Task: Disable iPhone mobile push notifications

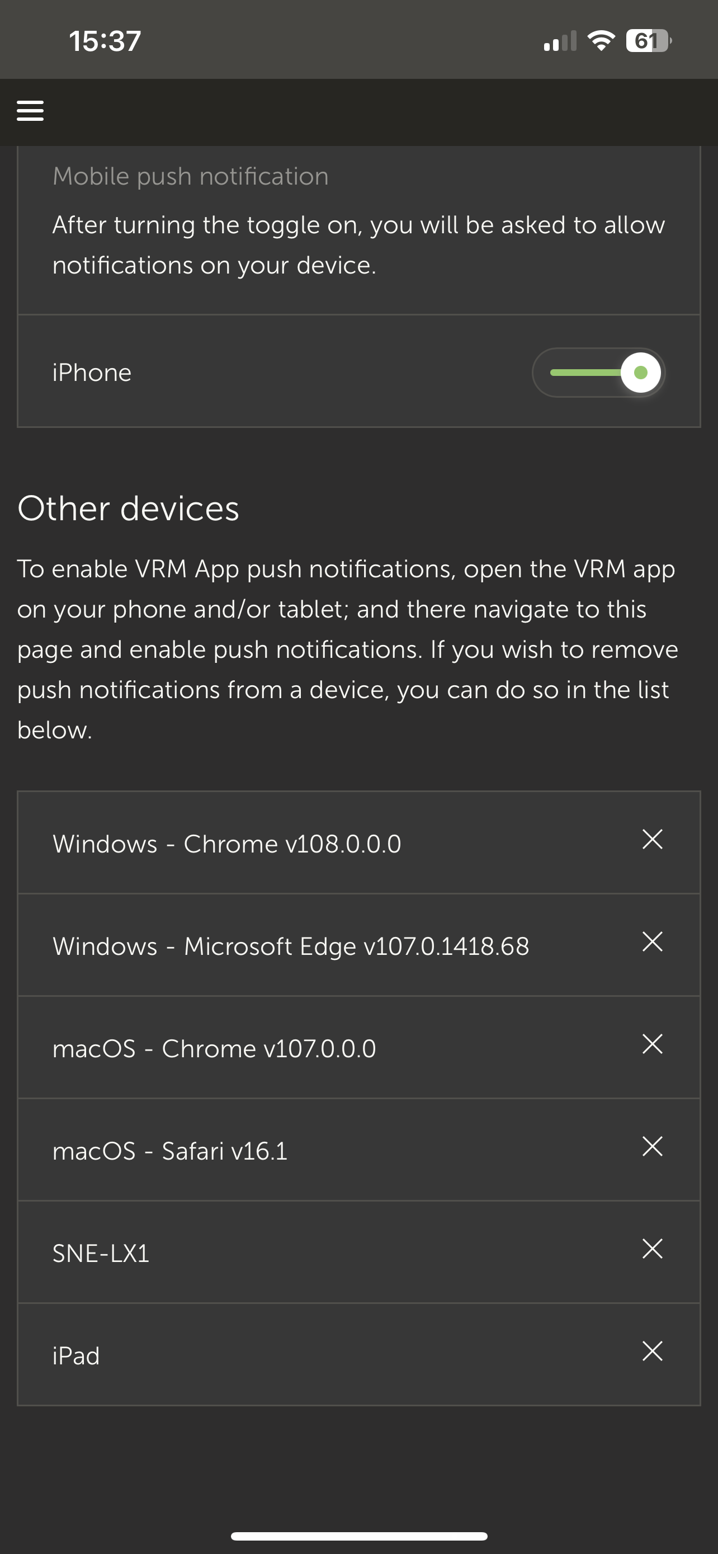Action: (599, 372)
